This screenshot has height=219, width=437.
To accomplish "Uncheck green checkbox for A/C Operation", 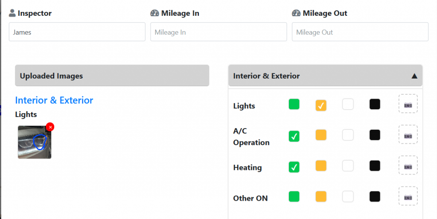I will click(x=294, y=136).
